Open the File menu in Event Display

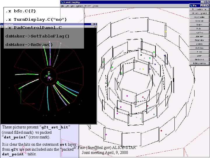point(62,6)
